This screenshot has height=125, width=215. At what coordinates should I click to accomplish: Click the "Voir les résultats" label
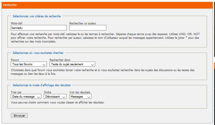(80, 92)
